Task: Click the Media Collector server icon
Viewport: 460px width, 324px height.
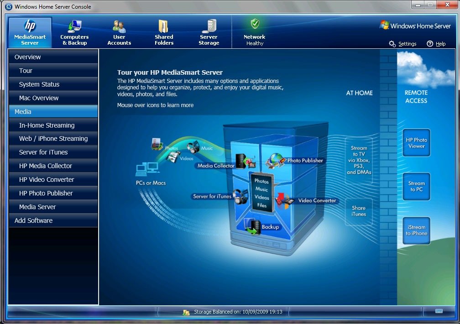Action: click(x=245, y=161)
